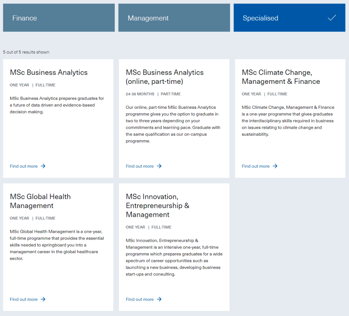Open Find out more for online part-time programme

tap(140, 166)
